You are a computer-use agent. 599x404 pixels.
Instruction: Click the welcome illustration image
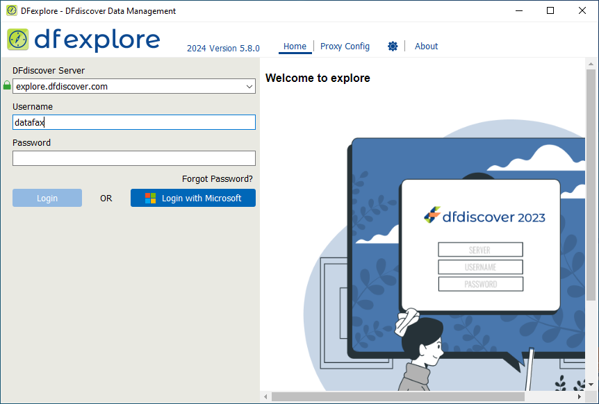(444, 255)
